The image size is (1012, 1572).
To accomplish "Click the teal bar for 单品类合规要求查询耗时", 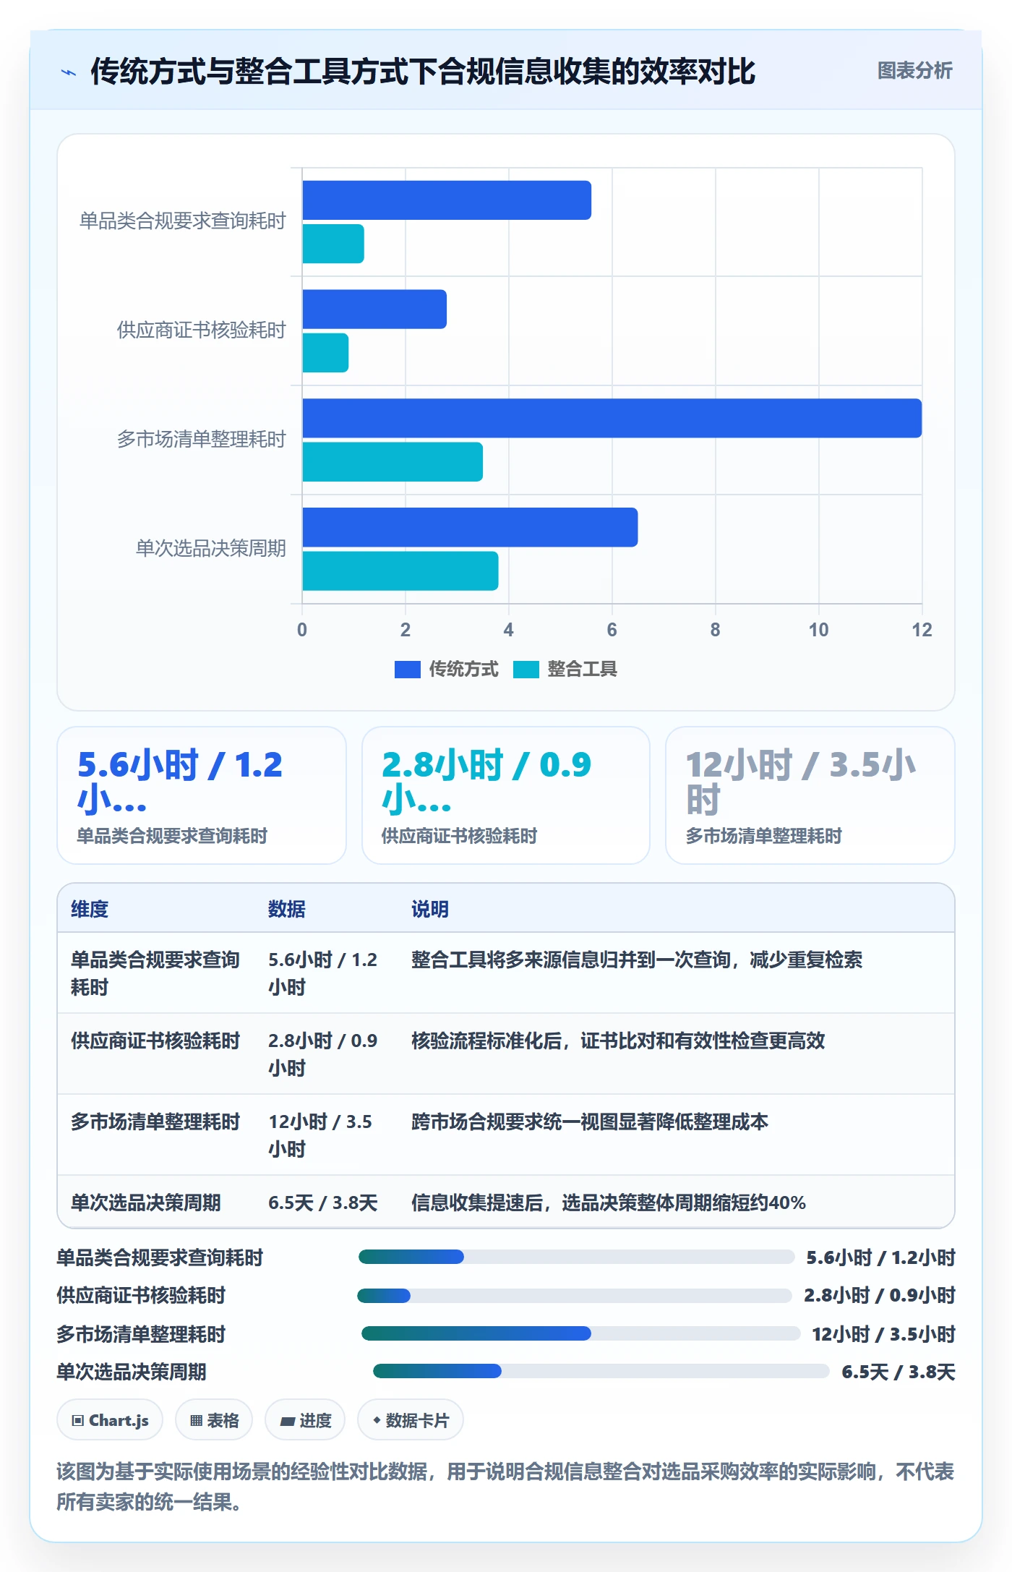I will [333, 244].
